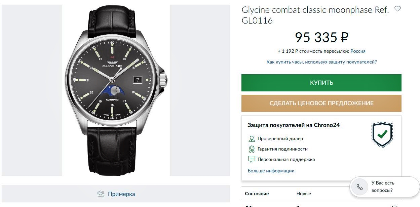This screenshot has height=207, width=420.
Task: Click the Персональная поддержка chat icon
Action: 252,159
